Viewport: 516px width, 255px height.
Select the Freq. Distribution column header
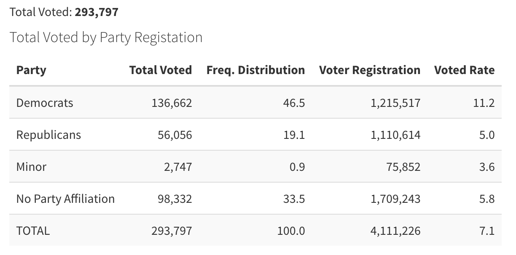coord(255,70)
